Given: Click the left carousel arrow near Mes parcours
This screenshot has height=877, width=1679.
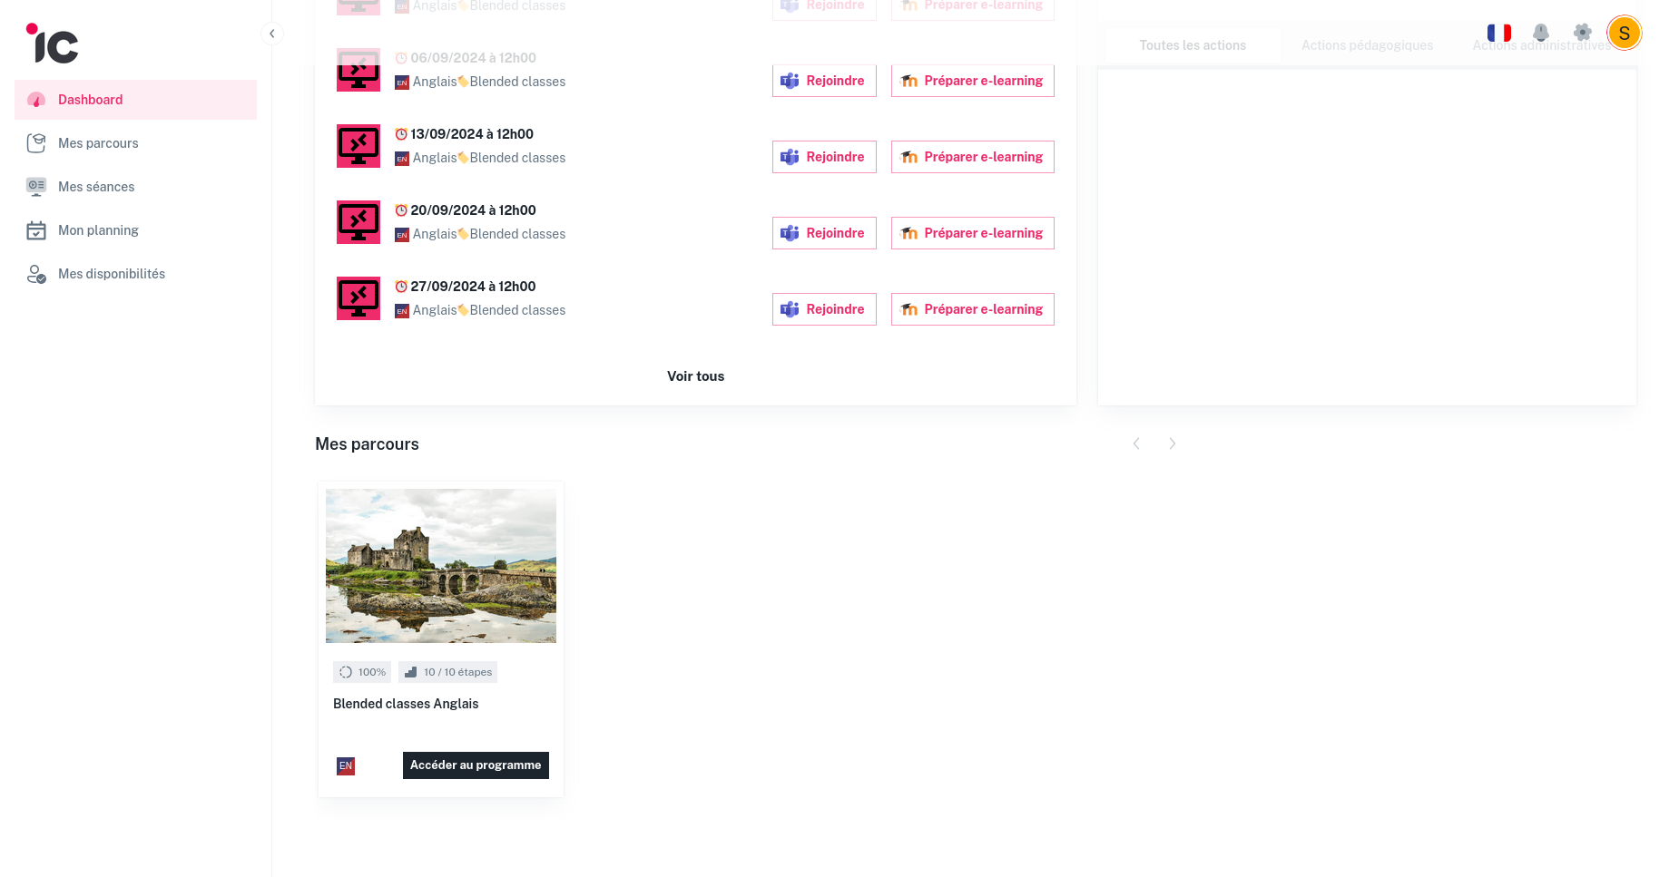Looking at the screenshot, I should [1136, 443].
